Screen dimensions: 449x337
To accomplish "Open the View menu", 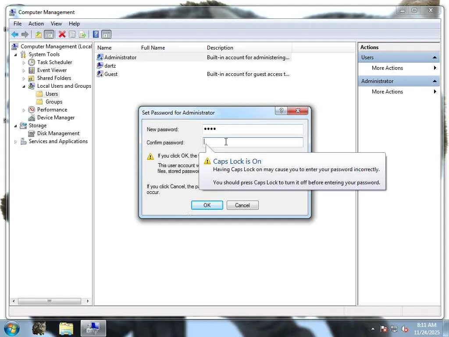I will [56, 24].
